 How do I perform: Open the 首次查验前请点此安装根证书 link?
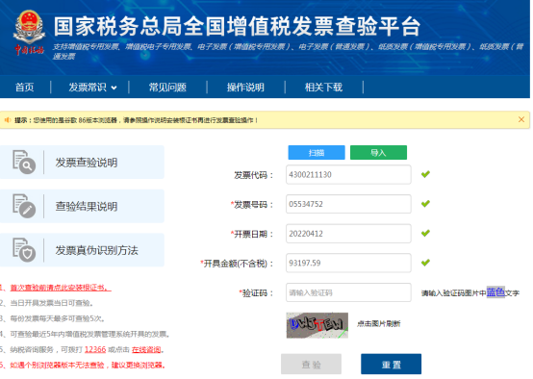click(61, 288)
